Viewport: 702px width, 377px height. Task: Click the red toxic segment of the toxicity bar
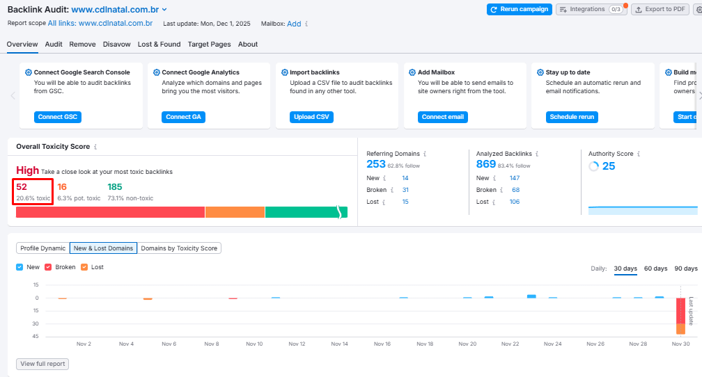pyautogui.click(x=110, y=212)
